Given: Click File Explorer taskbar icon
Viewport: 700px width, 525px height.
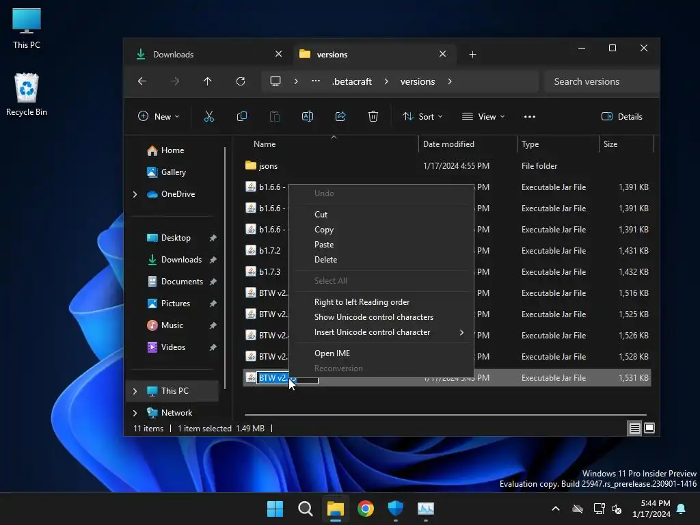Looking at the screenshot, I should click(x=335, y=509).
